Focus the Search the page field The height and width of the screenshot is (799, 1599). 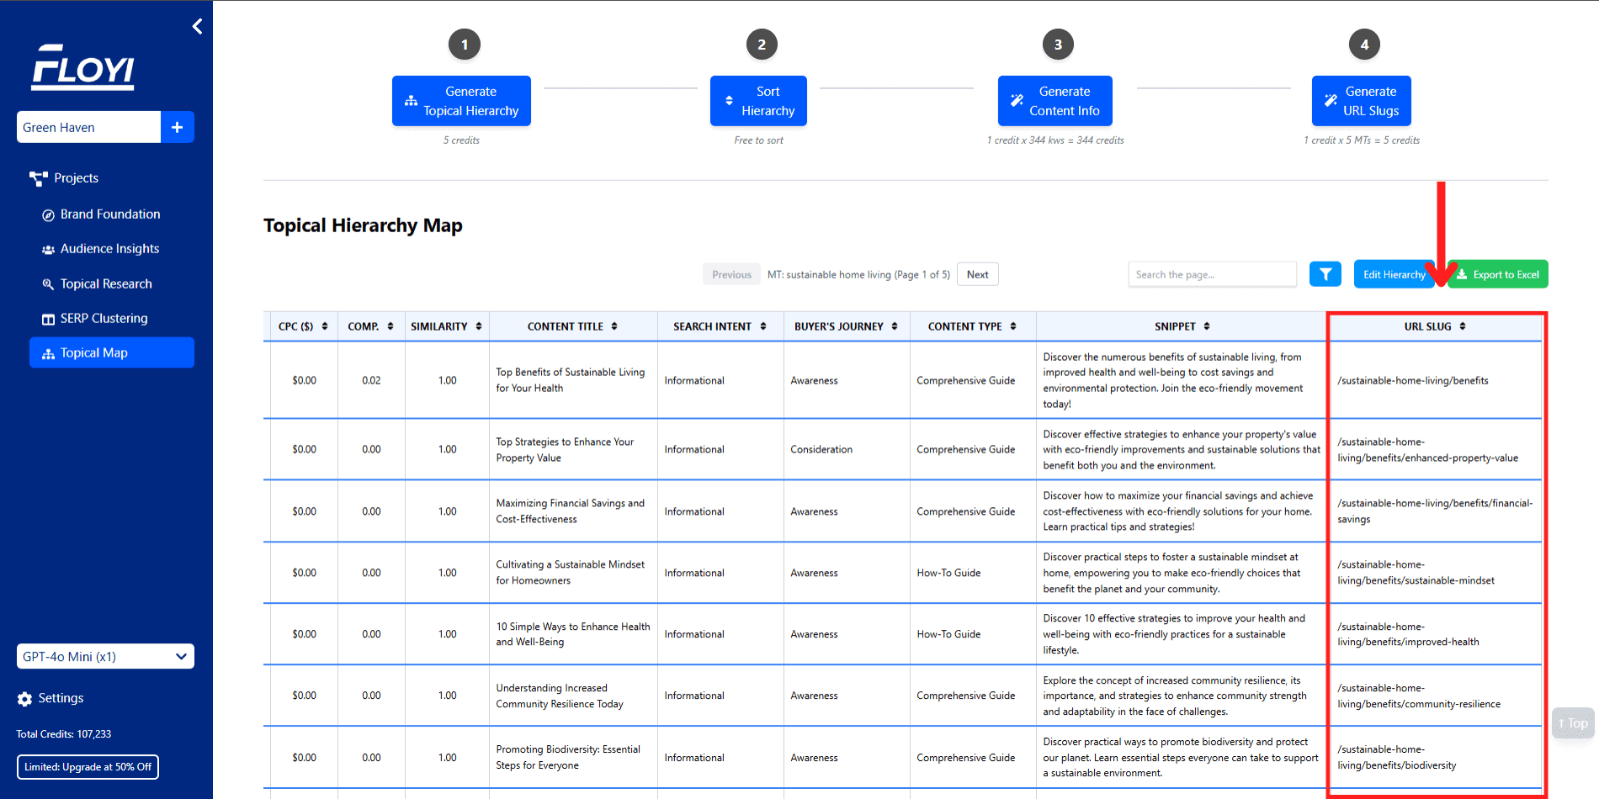click(1212, 274)
